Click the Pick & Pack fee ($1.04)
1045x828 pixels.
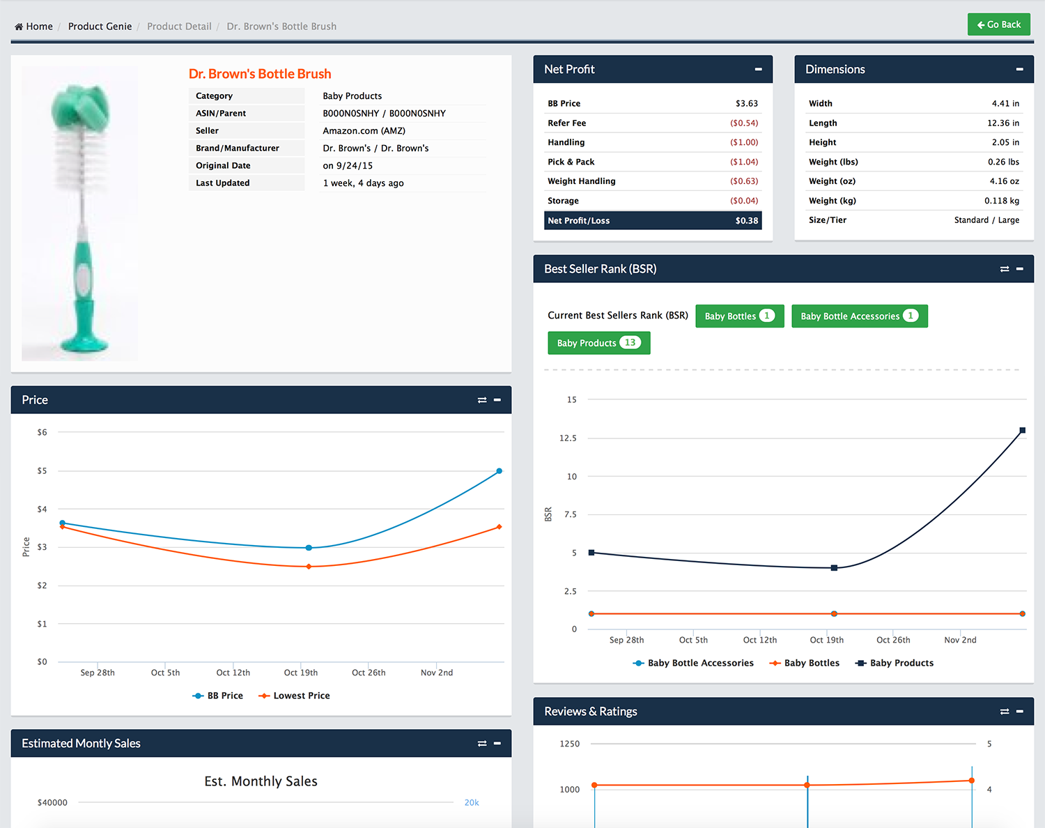pos(744,162)
